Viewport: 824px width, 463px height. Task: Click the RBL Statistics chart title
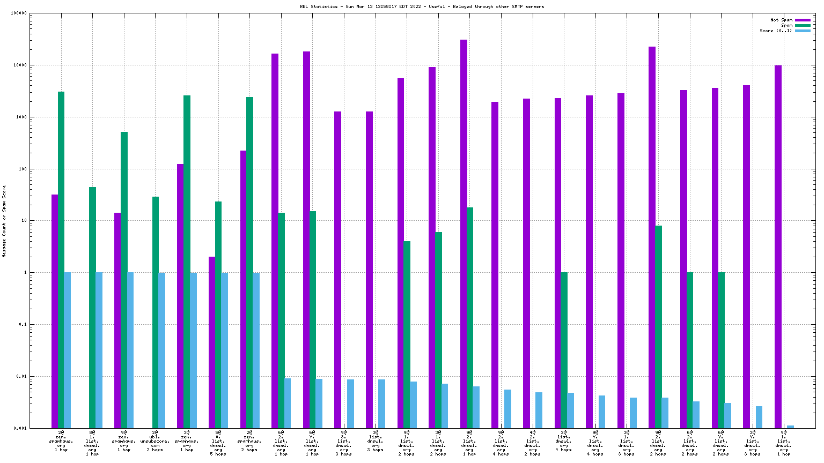point(422,7)
